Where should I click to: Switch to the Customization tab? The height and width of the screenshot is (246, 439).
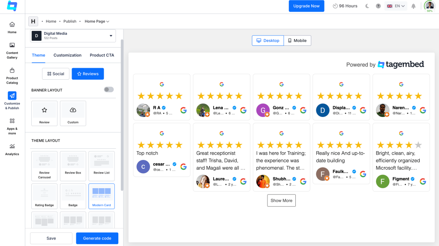point(67,55)
